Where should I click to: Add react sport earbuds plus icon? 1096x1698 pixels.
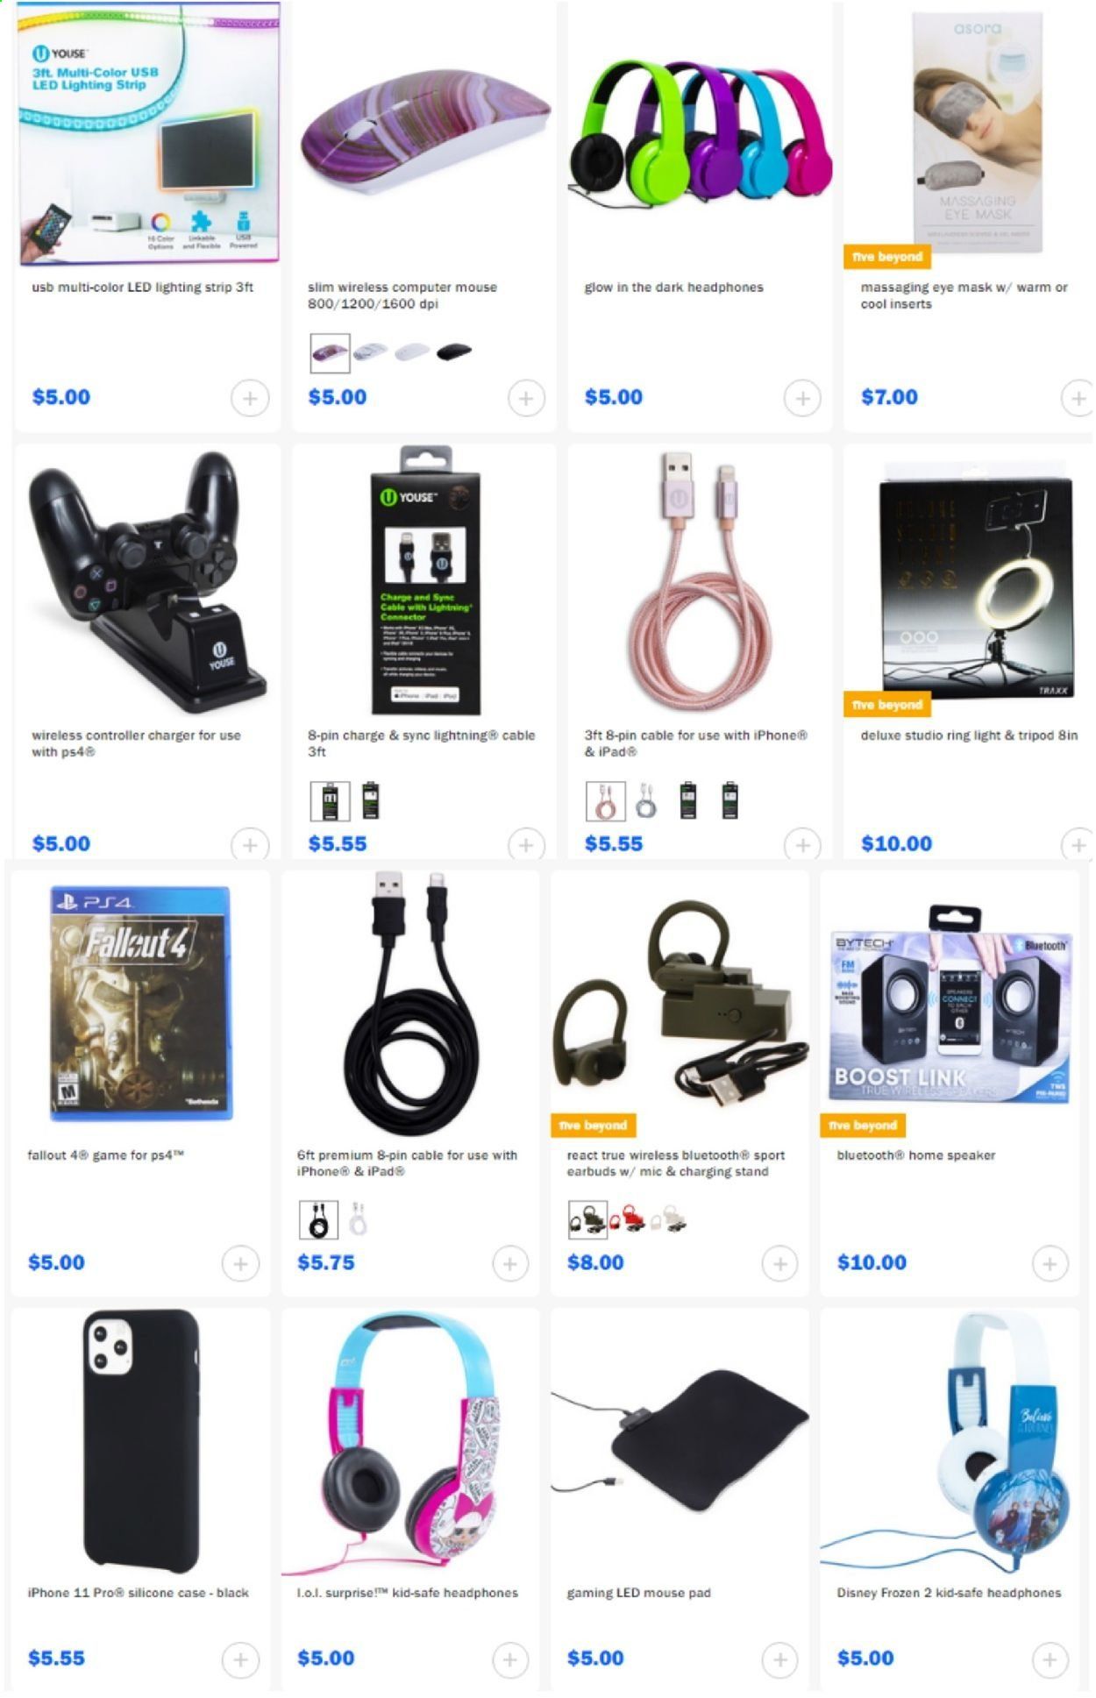[x=779, y=1263]
